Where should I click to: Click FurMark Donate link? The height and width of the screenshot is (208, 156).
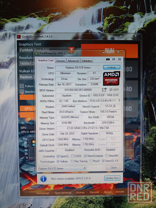pyautogui.click(x=120, y=192)
